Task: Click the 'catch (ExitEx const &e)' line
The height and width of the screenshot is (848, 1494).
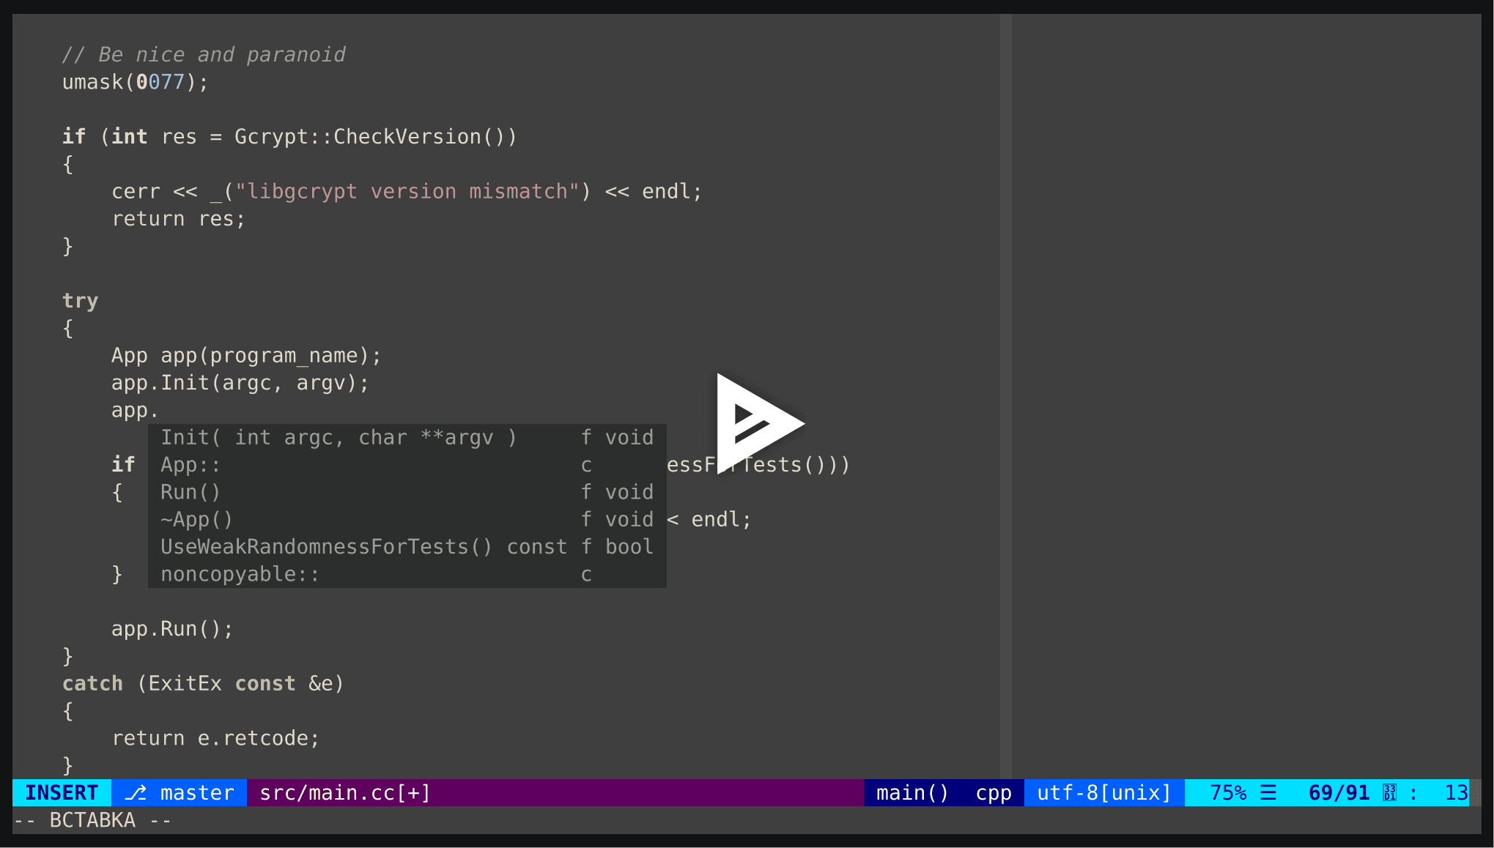Action: [203, 684]
